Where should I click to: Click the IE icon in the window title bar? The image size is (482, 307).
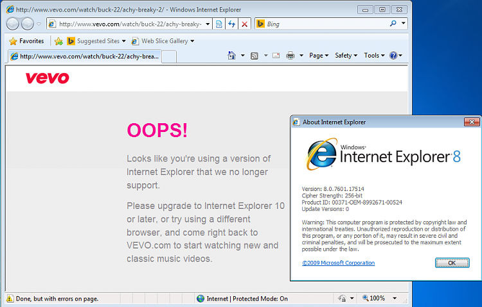pyautogui.click(x=10, y=10)
